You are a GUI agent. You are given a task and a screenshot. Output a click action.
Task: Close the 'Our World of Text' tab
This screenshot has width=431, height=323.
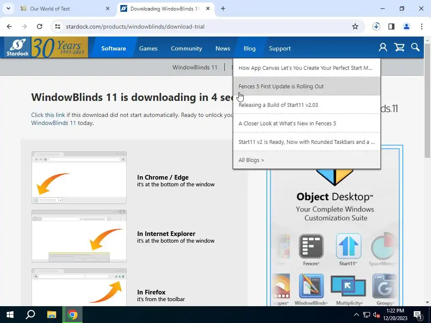108,8
